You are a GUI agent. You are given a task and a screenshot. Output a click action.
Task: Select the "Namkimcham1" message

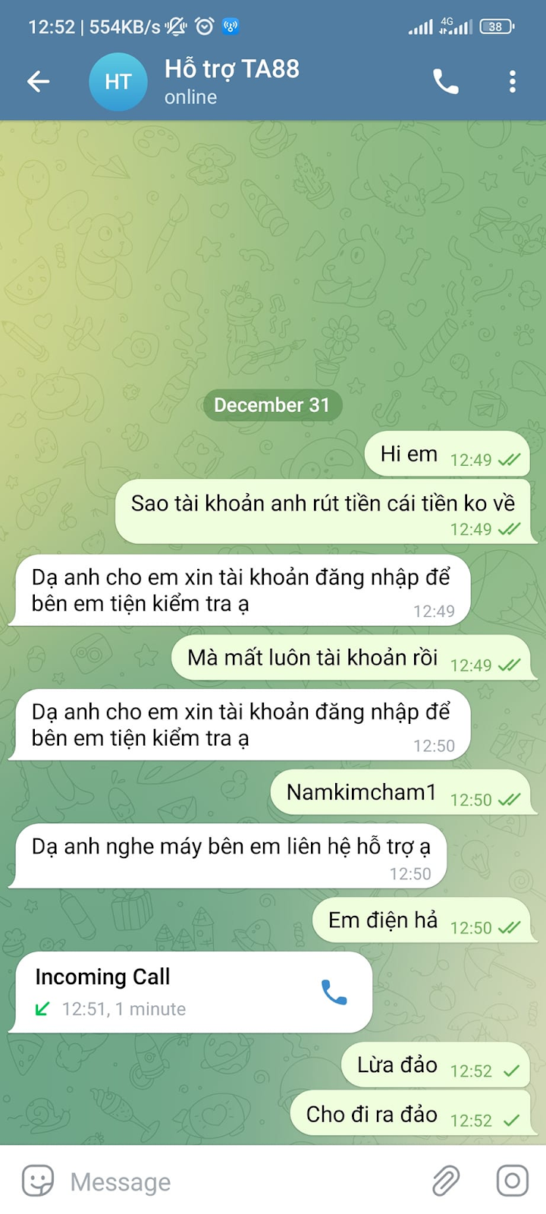400,793
